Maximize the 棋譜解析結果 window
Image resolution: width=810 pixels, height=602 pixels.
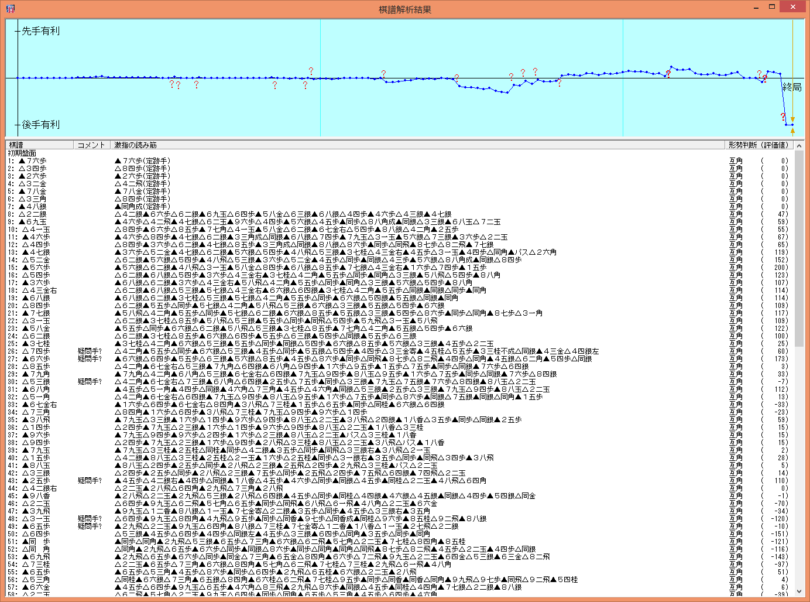(772, 7)
